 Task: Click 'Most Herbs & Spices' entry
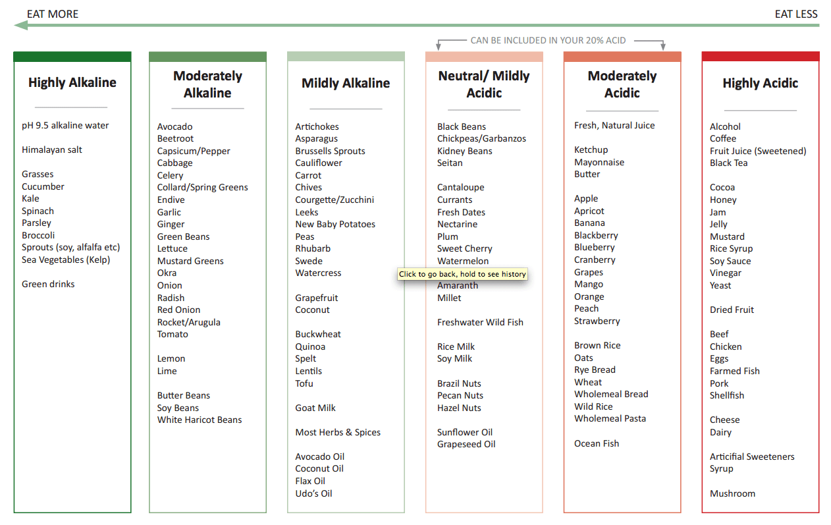point(338,432)
